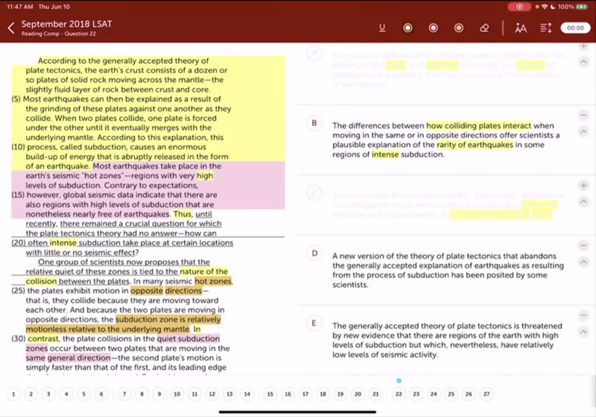Choose the pink highlighter color
596x417 pixels.
click(433, 28)
